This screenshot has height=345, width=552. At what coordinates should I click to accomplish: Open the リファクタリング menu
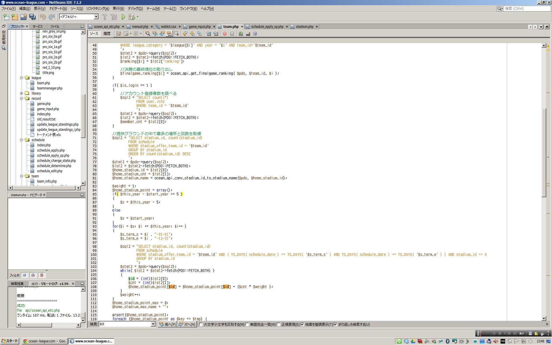(97, 9)
